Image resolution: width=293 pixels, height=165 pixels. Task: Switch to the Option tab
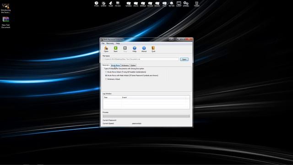133,65
